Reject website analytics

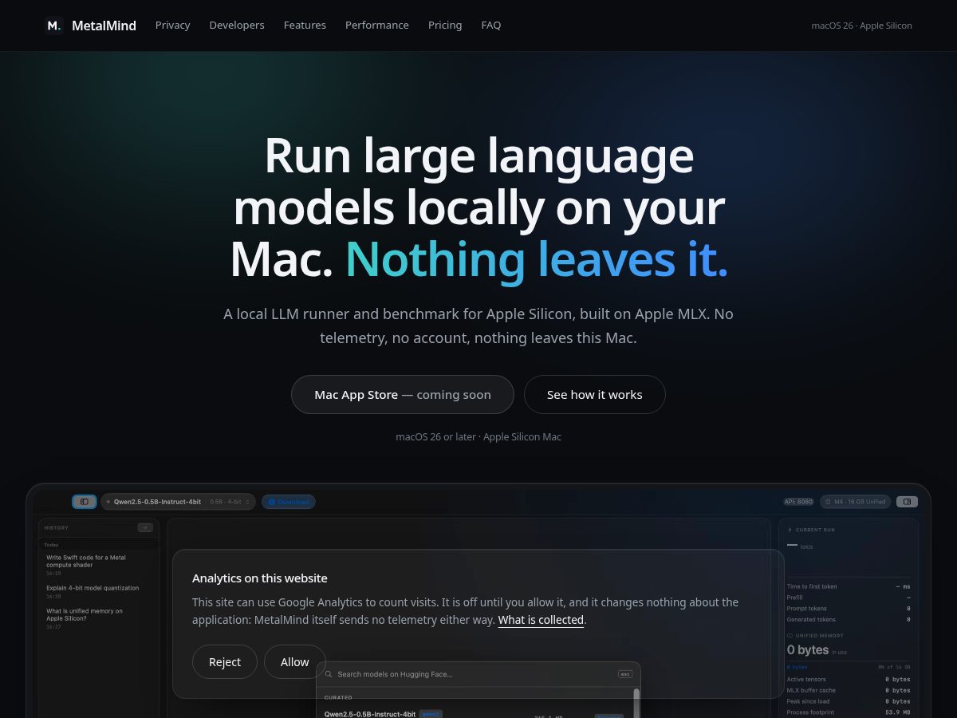coord(225,662)
